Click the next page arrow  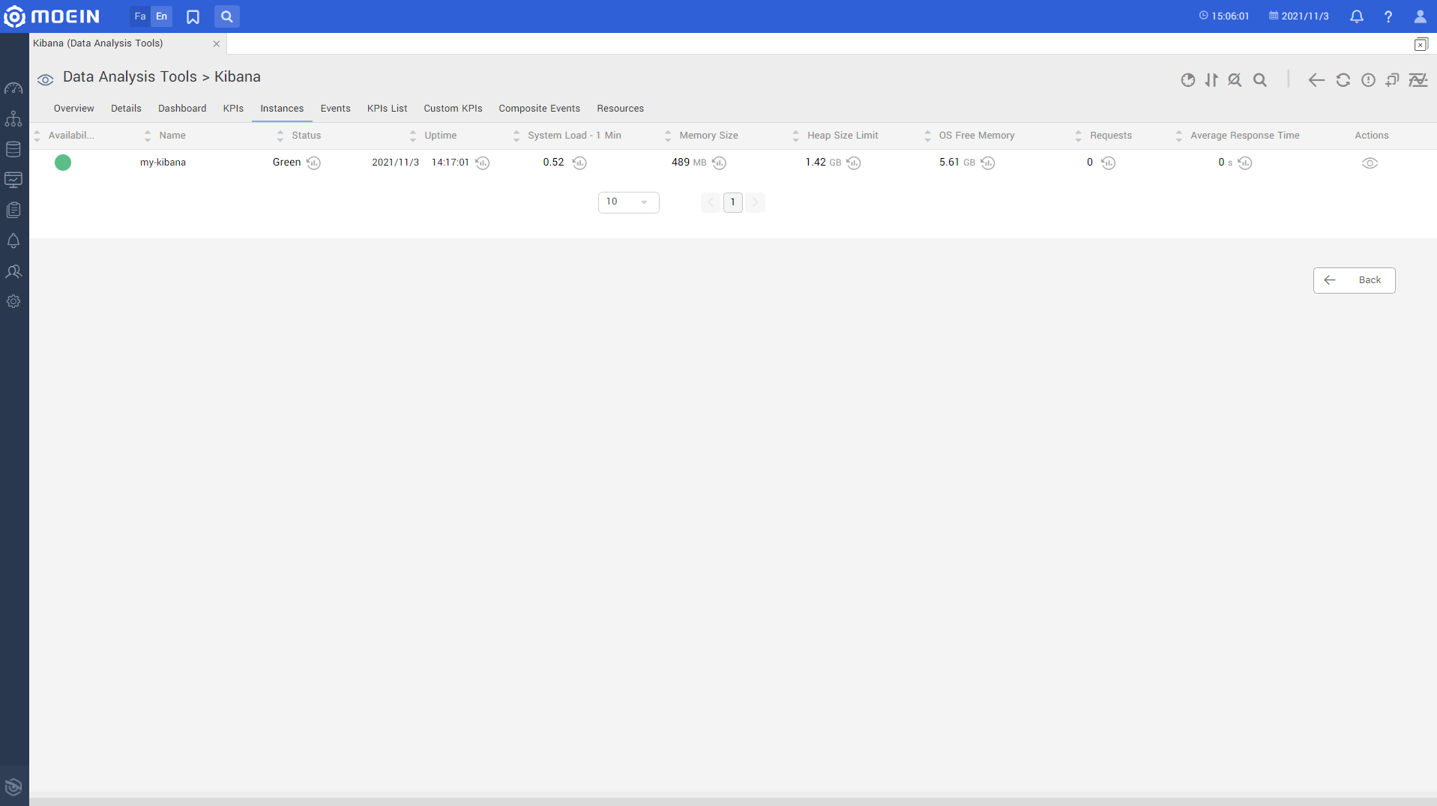click(755, 202)
